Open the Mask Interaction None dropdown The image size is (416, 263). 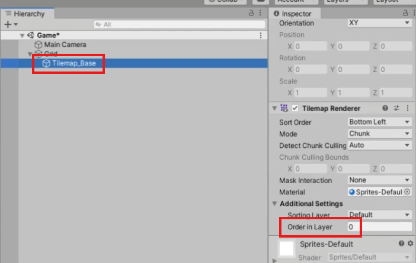point(379,180)
